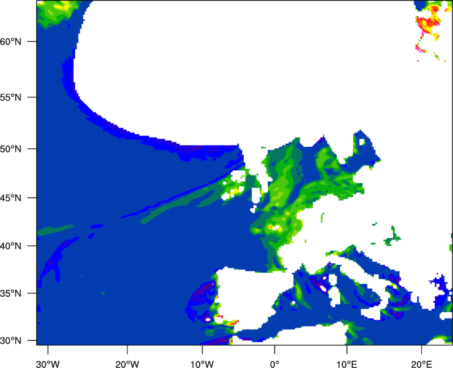
Task: Click the 0° longitude label
Action: [x=275, y=364]
